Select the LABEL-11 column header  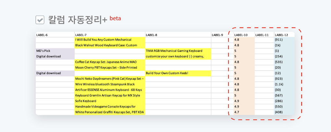coord(262,35)
